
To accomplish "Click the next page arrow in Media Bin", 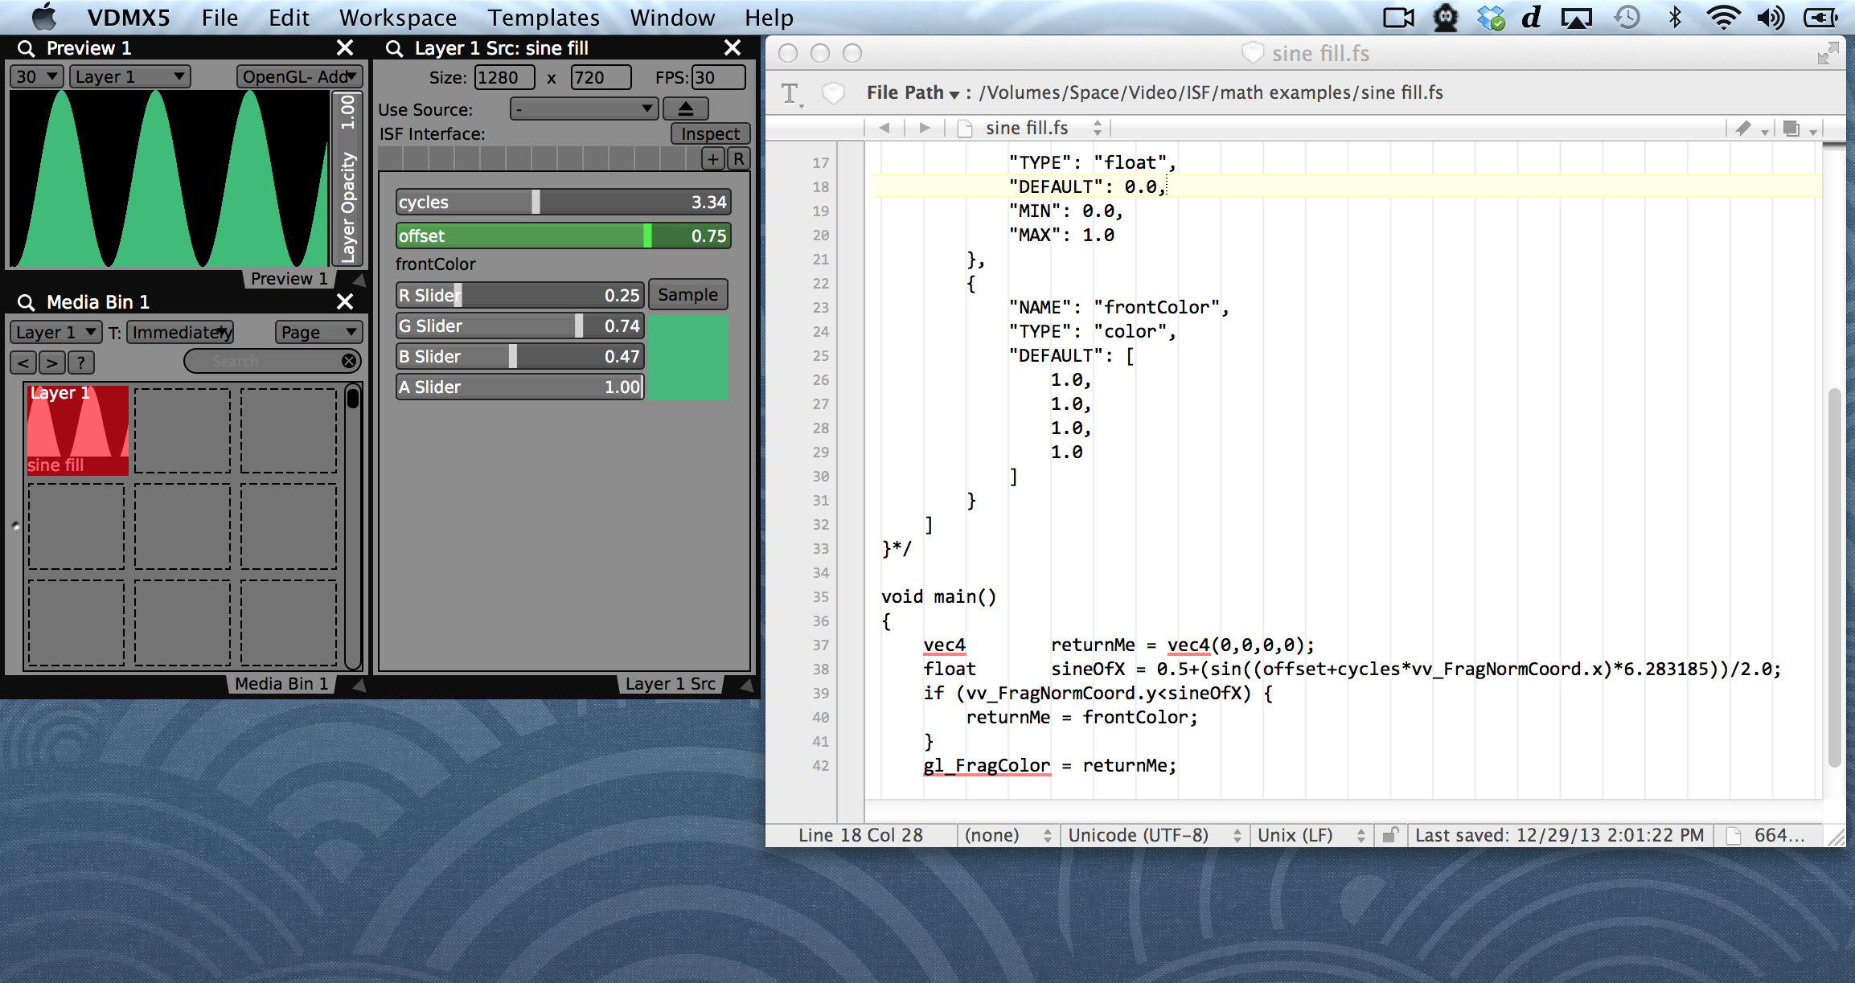I will [52, 362].
